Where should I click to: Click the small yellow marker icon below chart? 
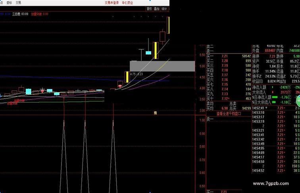[156, 113]
